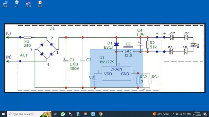Open the clock showing 1:27 PM
The width and height of the screenshot is (209, 117).
[197, 114]
